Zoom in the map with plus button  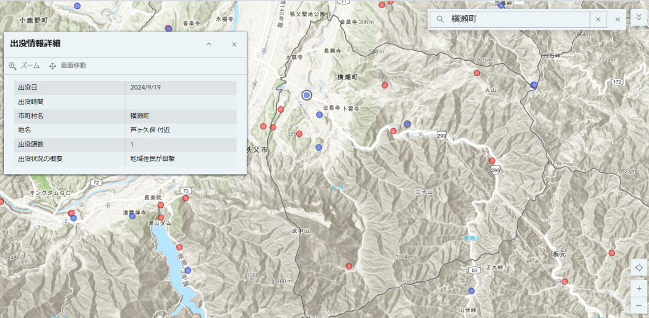639,288
